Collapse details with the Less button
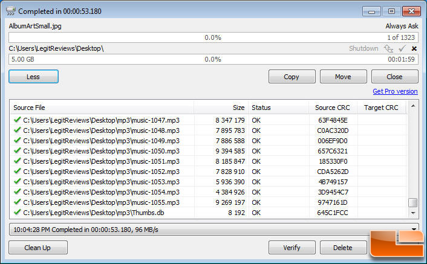Screen dimensions: 427x264 click(33, 77)
